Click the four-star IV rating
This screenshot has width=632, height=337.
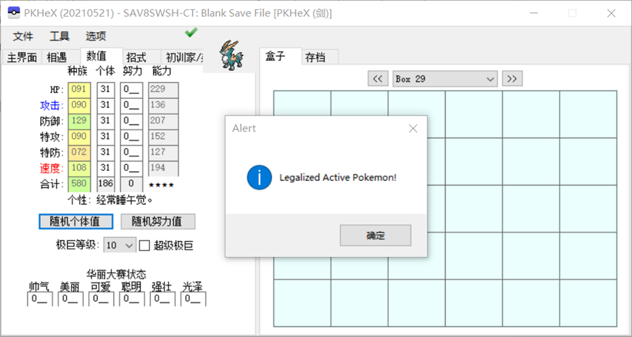pos(161,185)
